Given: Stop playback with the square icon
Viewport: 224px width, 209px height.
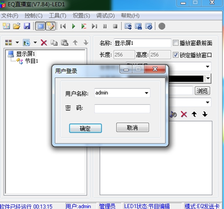Looking at the screenshot, I should click(x=115, y=26).
